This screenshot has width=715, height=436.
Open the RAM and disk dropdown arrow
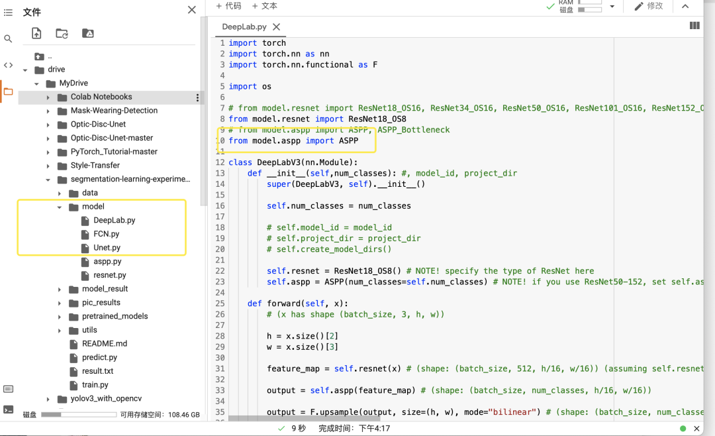click(x=612, y=7)
